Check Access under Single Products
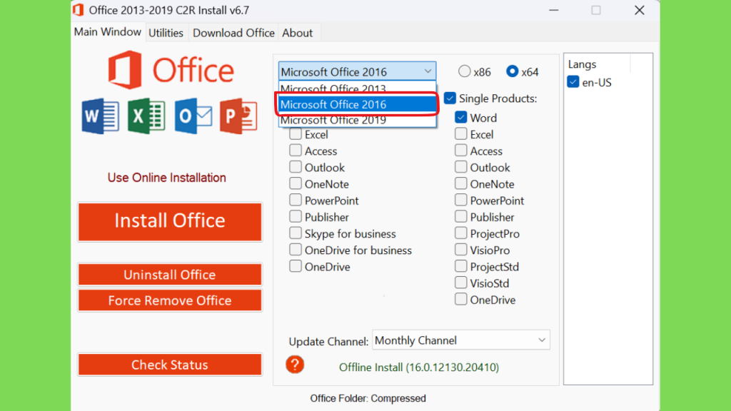Image resolution: width=731 pixels, height=411 pixels. click(460, 151)
